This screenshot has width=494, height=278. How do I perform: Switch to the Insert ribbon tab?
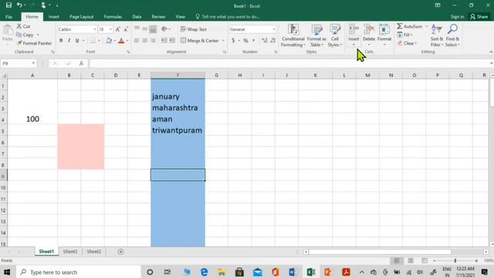coord(53,17)
